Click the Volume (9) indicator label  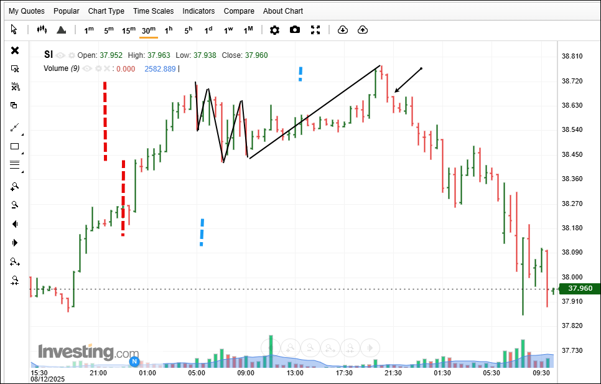pyautogui.click(x=62, y=68)
